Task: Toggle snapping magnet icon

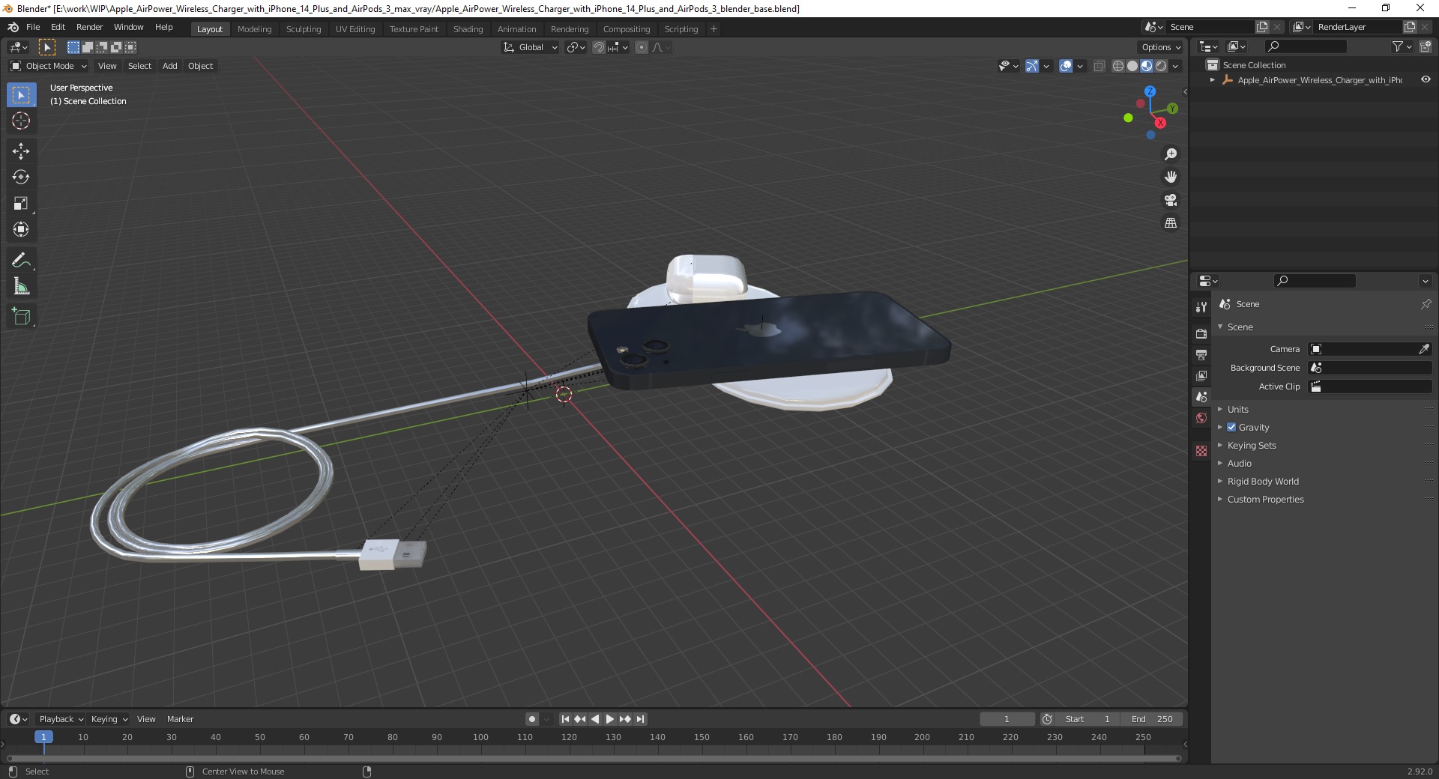Action: [598, 47]
